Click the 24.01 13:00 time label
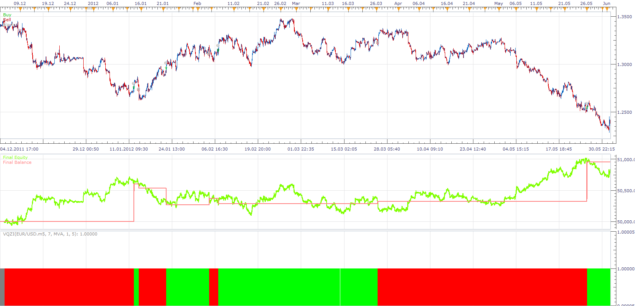The height and width of the screenshot is (306, 635). click(172, 149)
